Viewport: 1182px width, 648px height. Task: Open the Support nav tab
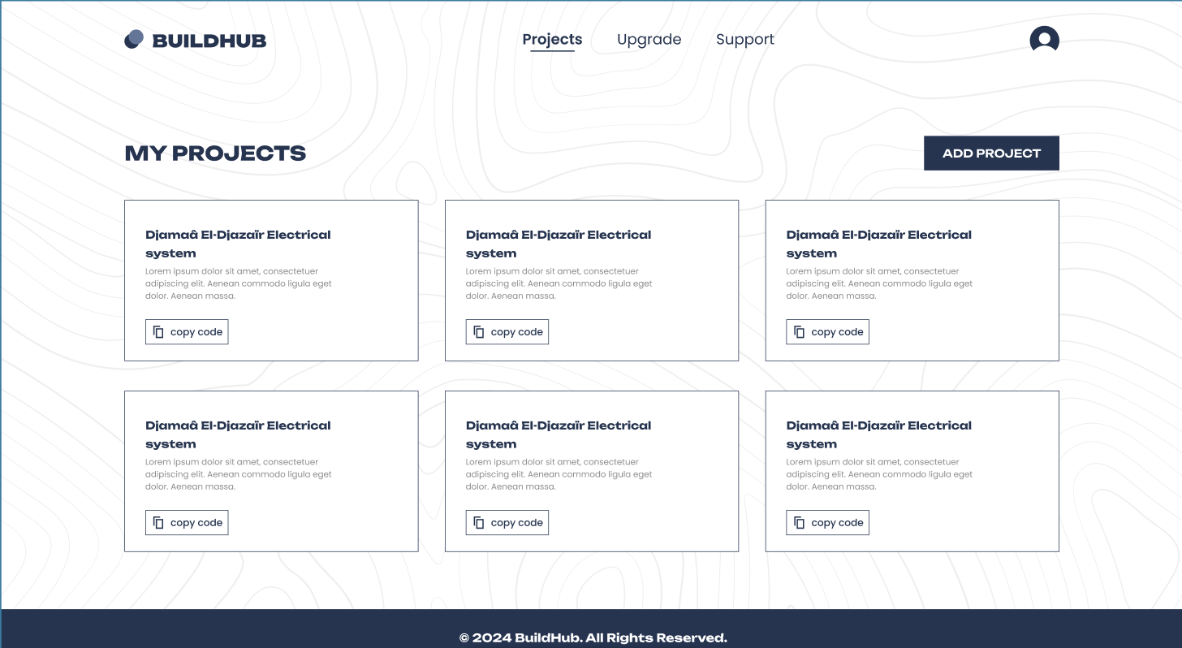pyautogui.click(x=744, y=39)
